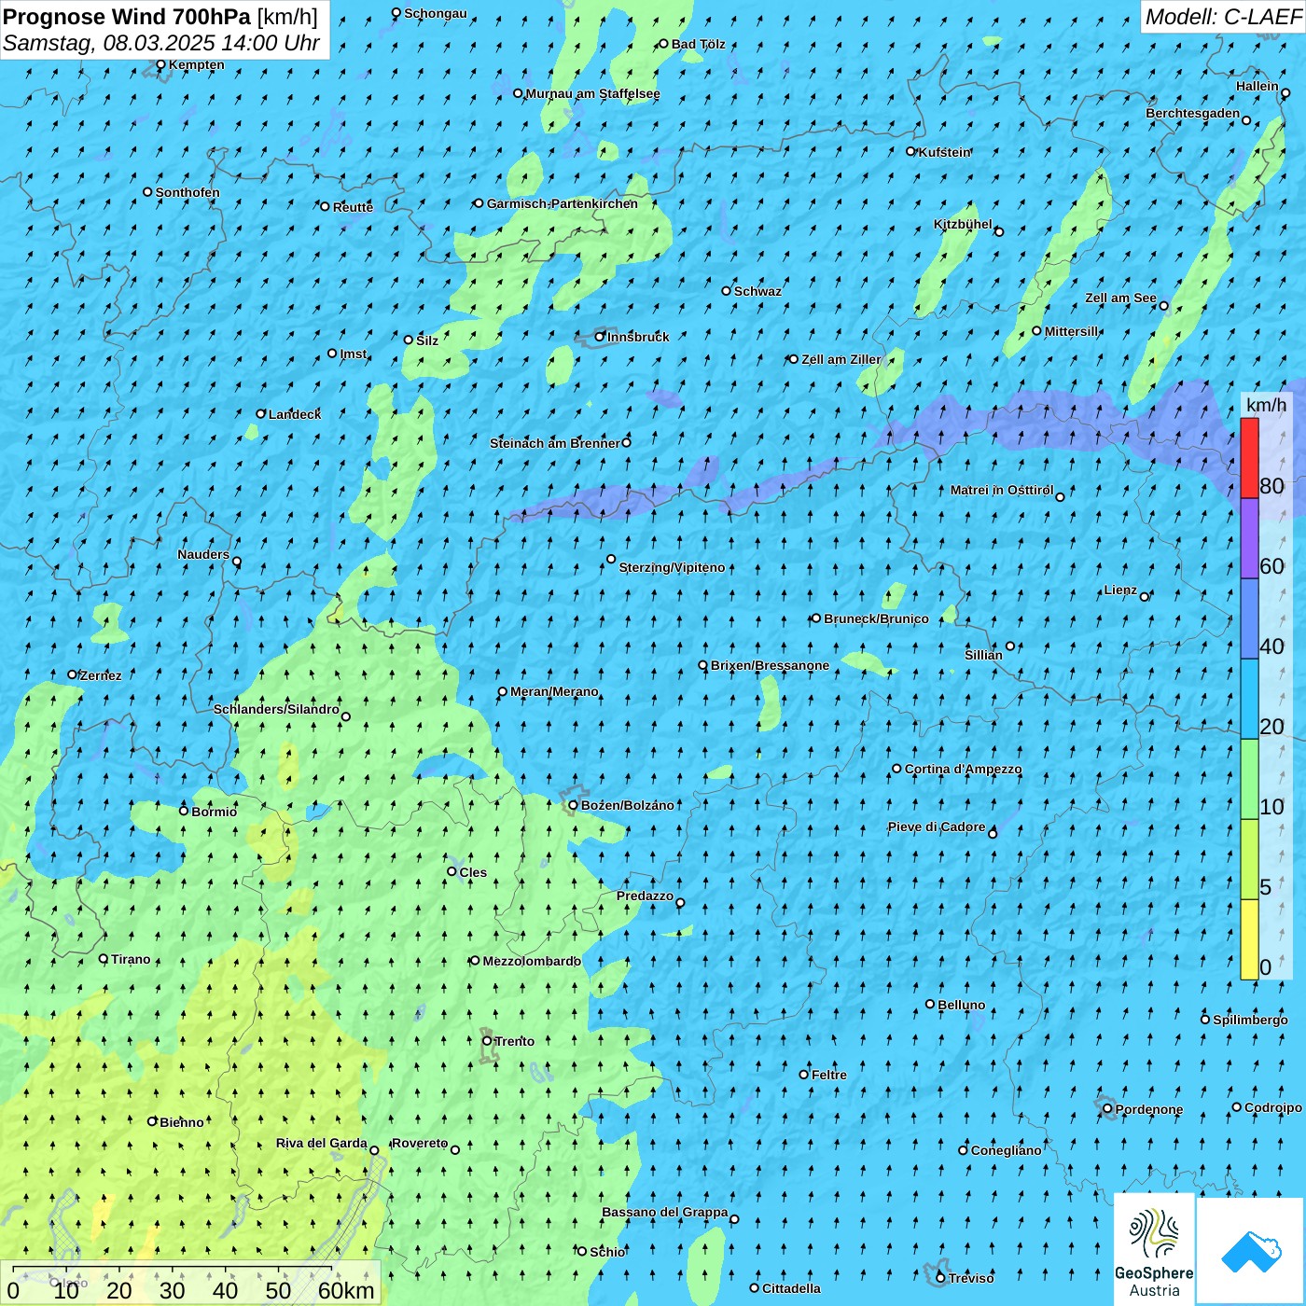Image resolution: width=1306 pixels, height=1306 pixels.
Task: Click the Cortina d'Ampezzo label
Action: (963, 769)
